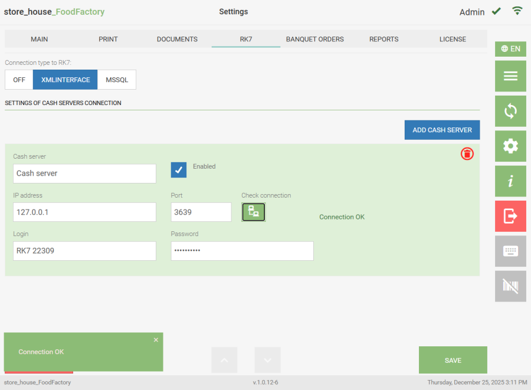
Task: Delete cash server with red trash icon
Action: 467,154
